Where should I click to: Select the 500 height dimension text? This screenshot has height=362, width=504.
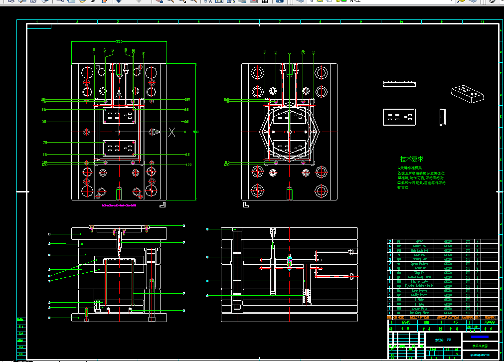(196, 132)
